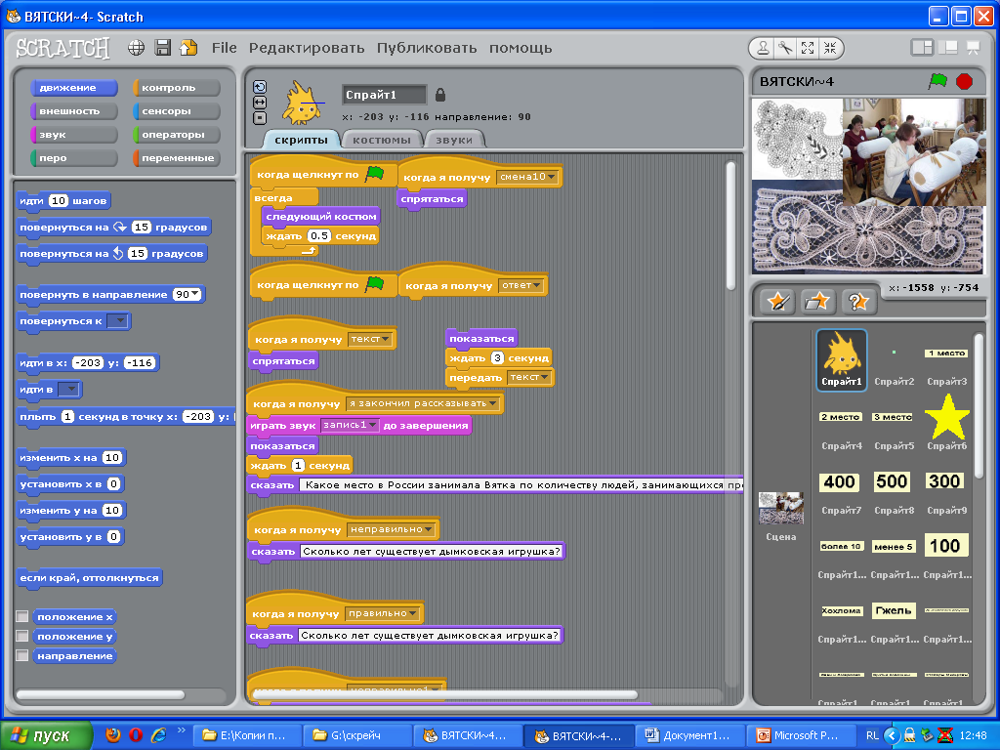Viewport: 1000px width, 750px height.
Task: Select the переменные block category
Action: (177, 158)
